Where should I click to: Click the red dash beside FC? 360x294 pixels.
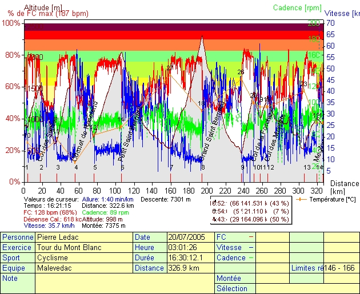click(251, 237)
